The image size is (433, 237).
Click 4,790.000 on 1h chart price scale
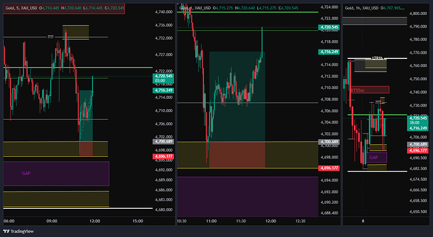[418, 26]
